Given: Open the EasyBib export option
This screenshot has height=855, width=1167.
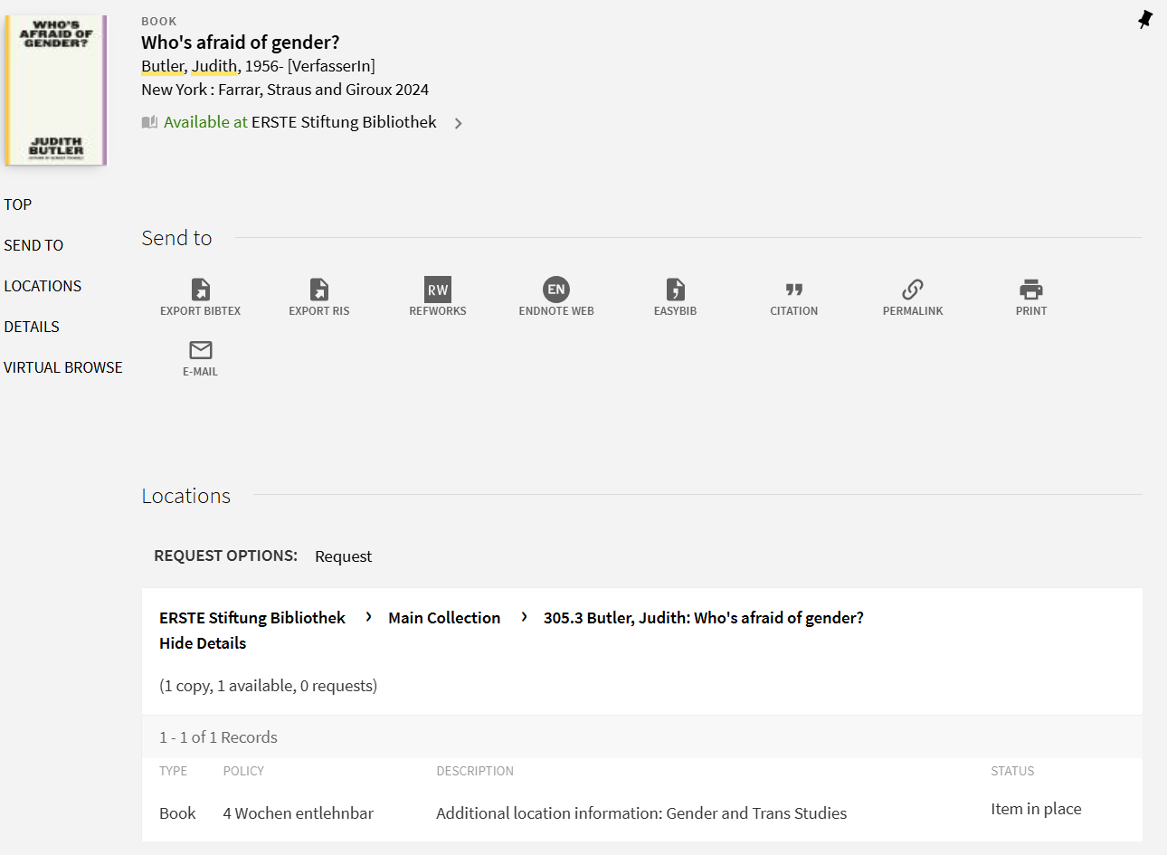Looking at the screenshot, I should [x=676, y=290].
